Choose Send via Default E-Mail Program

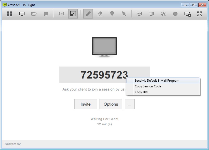(157, 81)
